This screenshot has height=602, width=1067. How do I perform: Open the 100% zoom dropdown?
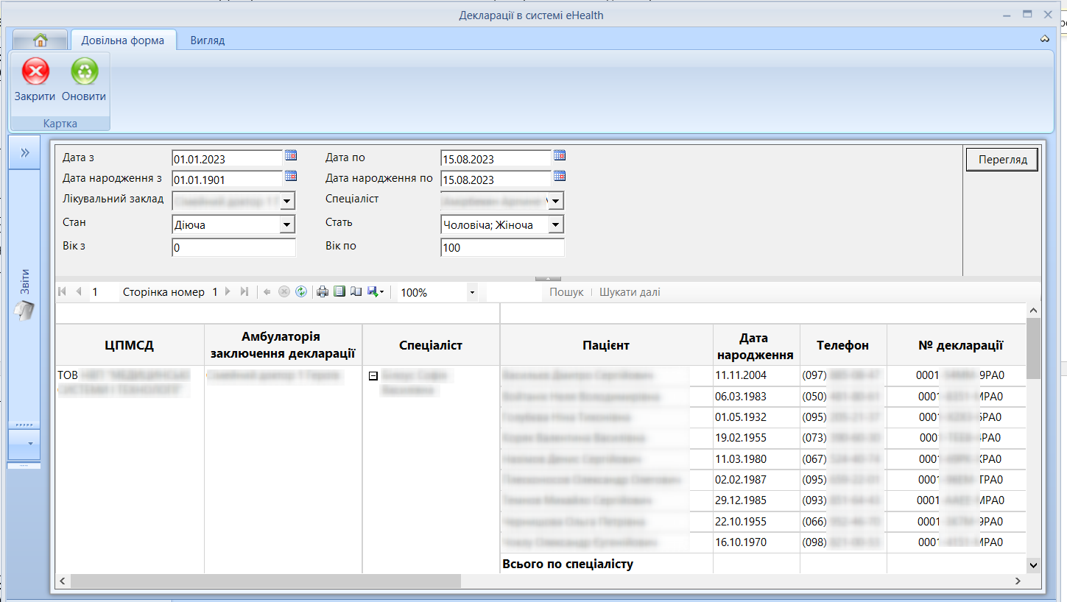point(472,292)
